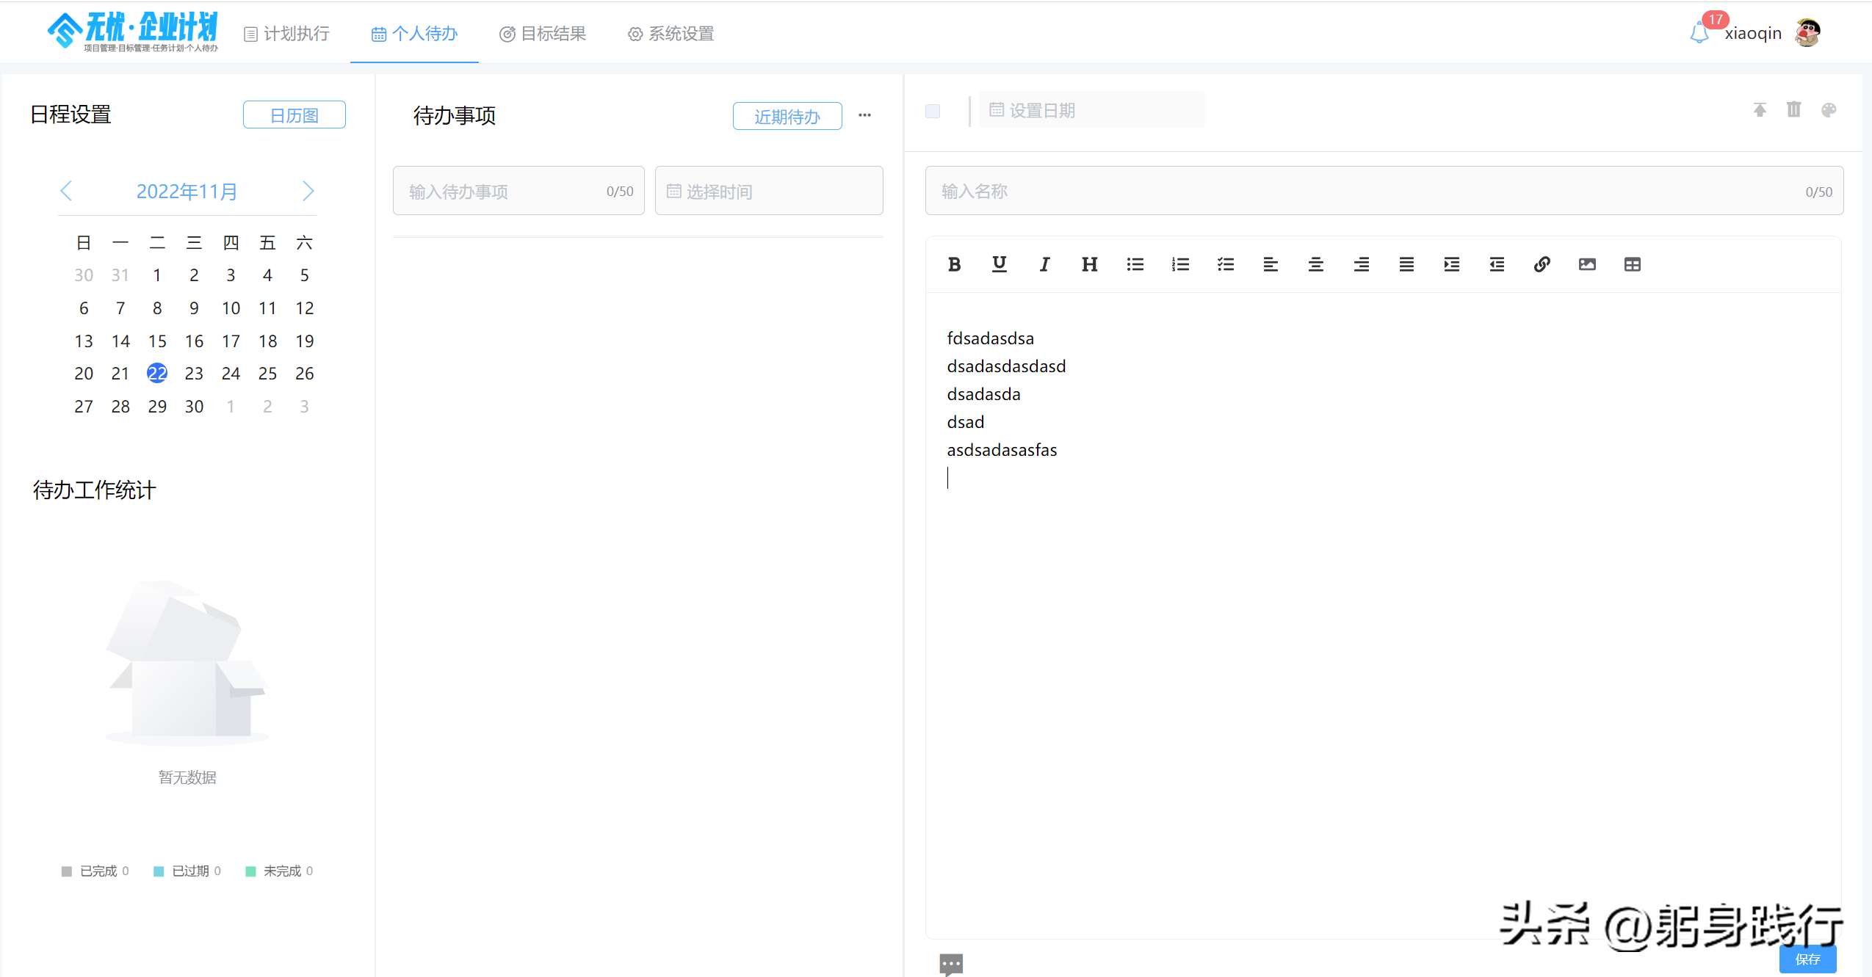Click the 保存 button
This screenshot has height=977, width=1872.
[1807, 959]
